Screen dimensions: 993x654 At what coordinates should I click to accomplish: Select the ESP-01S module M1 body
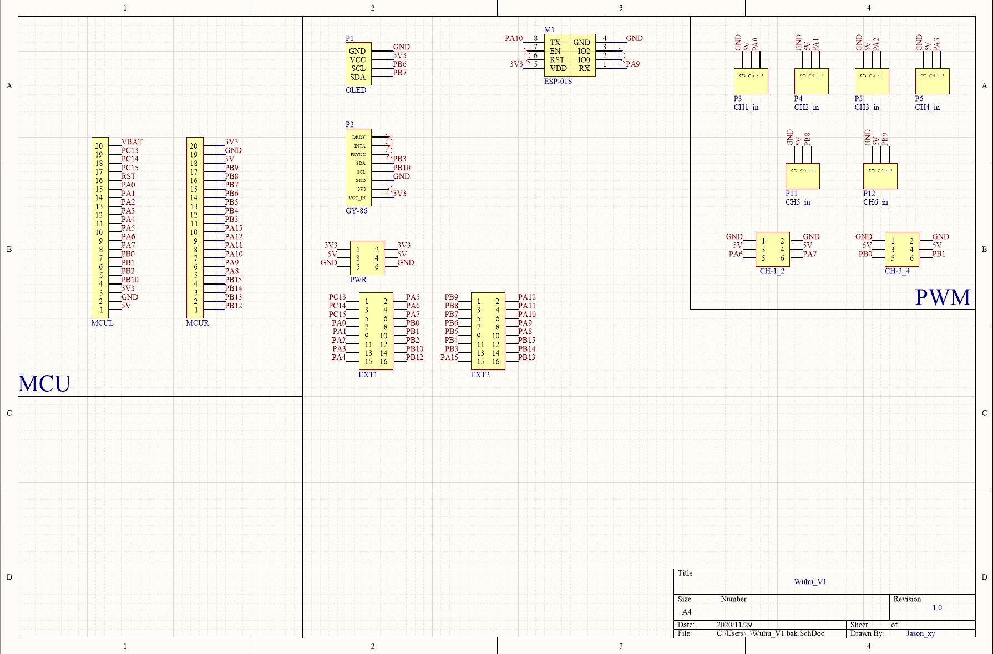[x=570, y=55]
